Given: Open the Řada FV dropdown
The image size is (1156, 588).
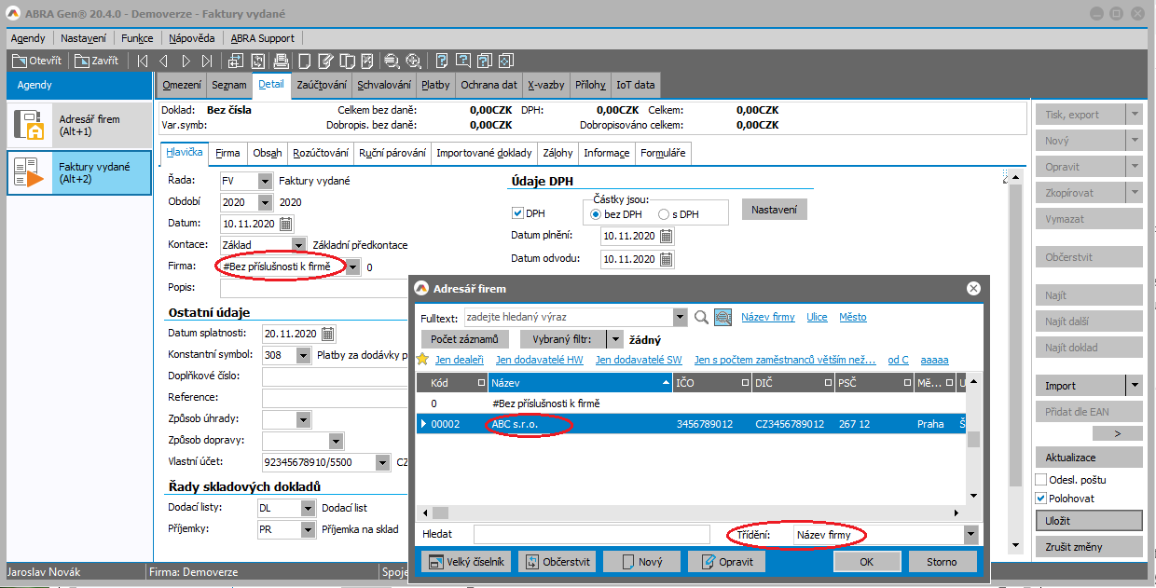Looking at the screenshot, I should 265,181.
